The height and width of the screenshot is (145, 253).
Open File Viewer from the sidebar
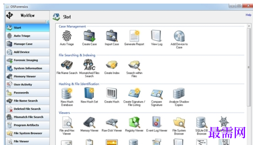click(27, 141)
